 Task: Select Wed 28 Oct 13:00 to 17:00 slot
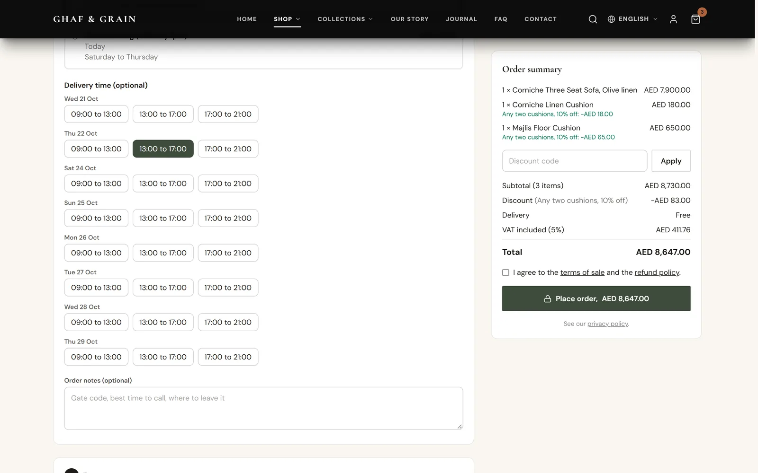(x=163, y=322)
